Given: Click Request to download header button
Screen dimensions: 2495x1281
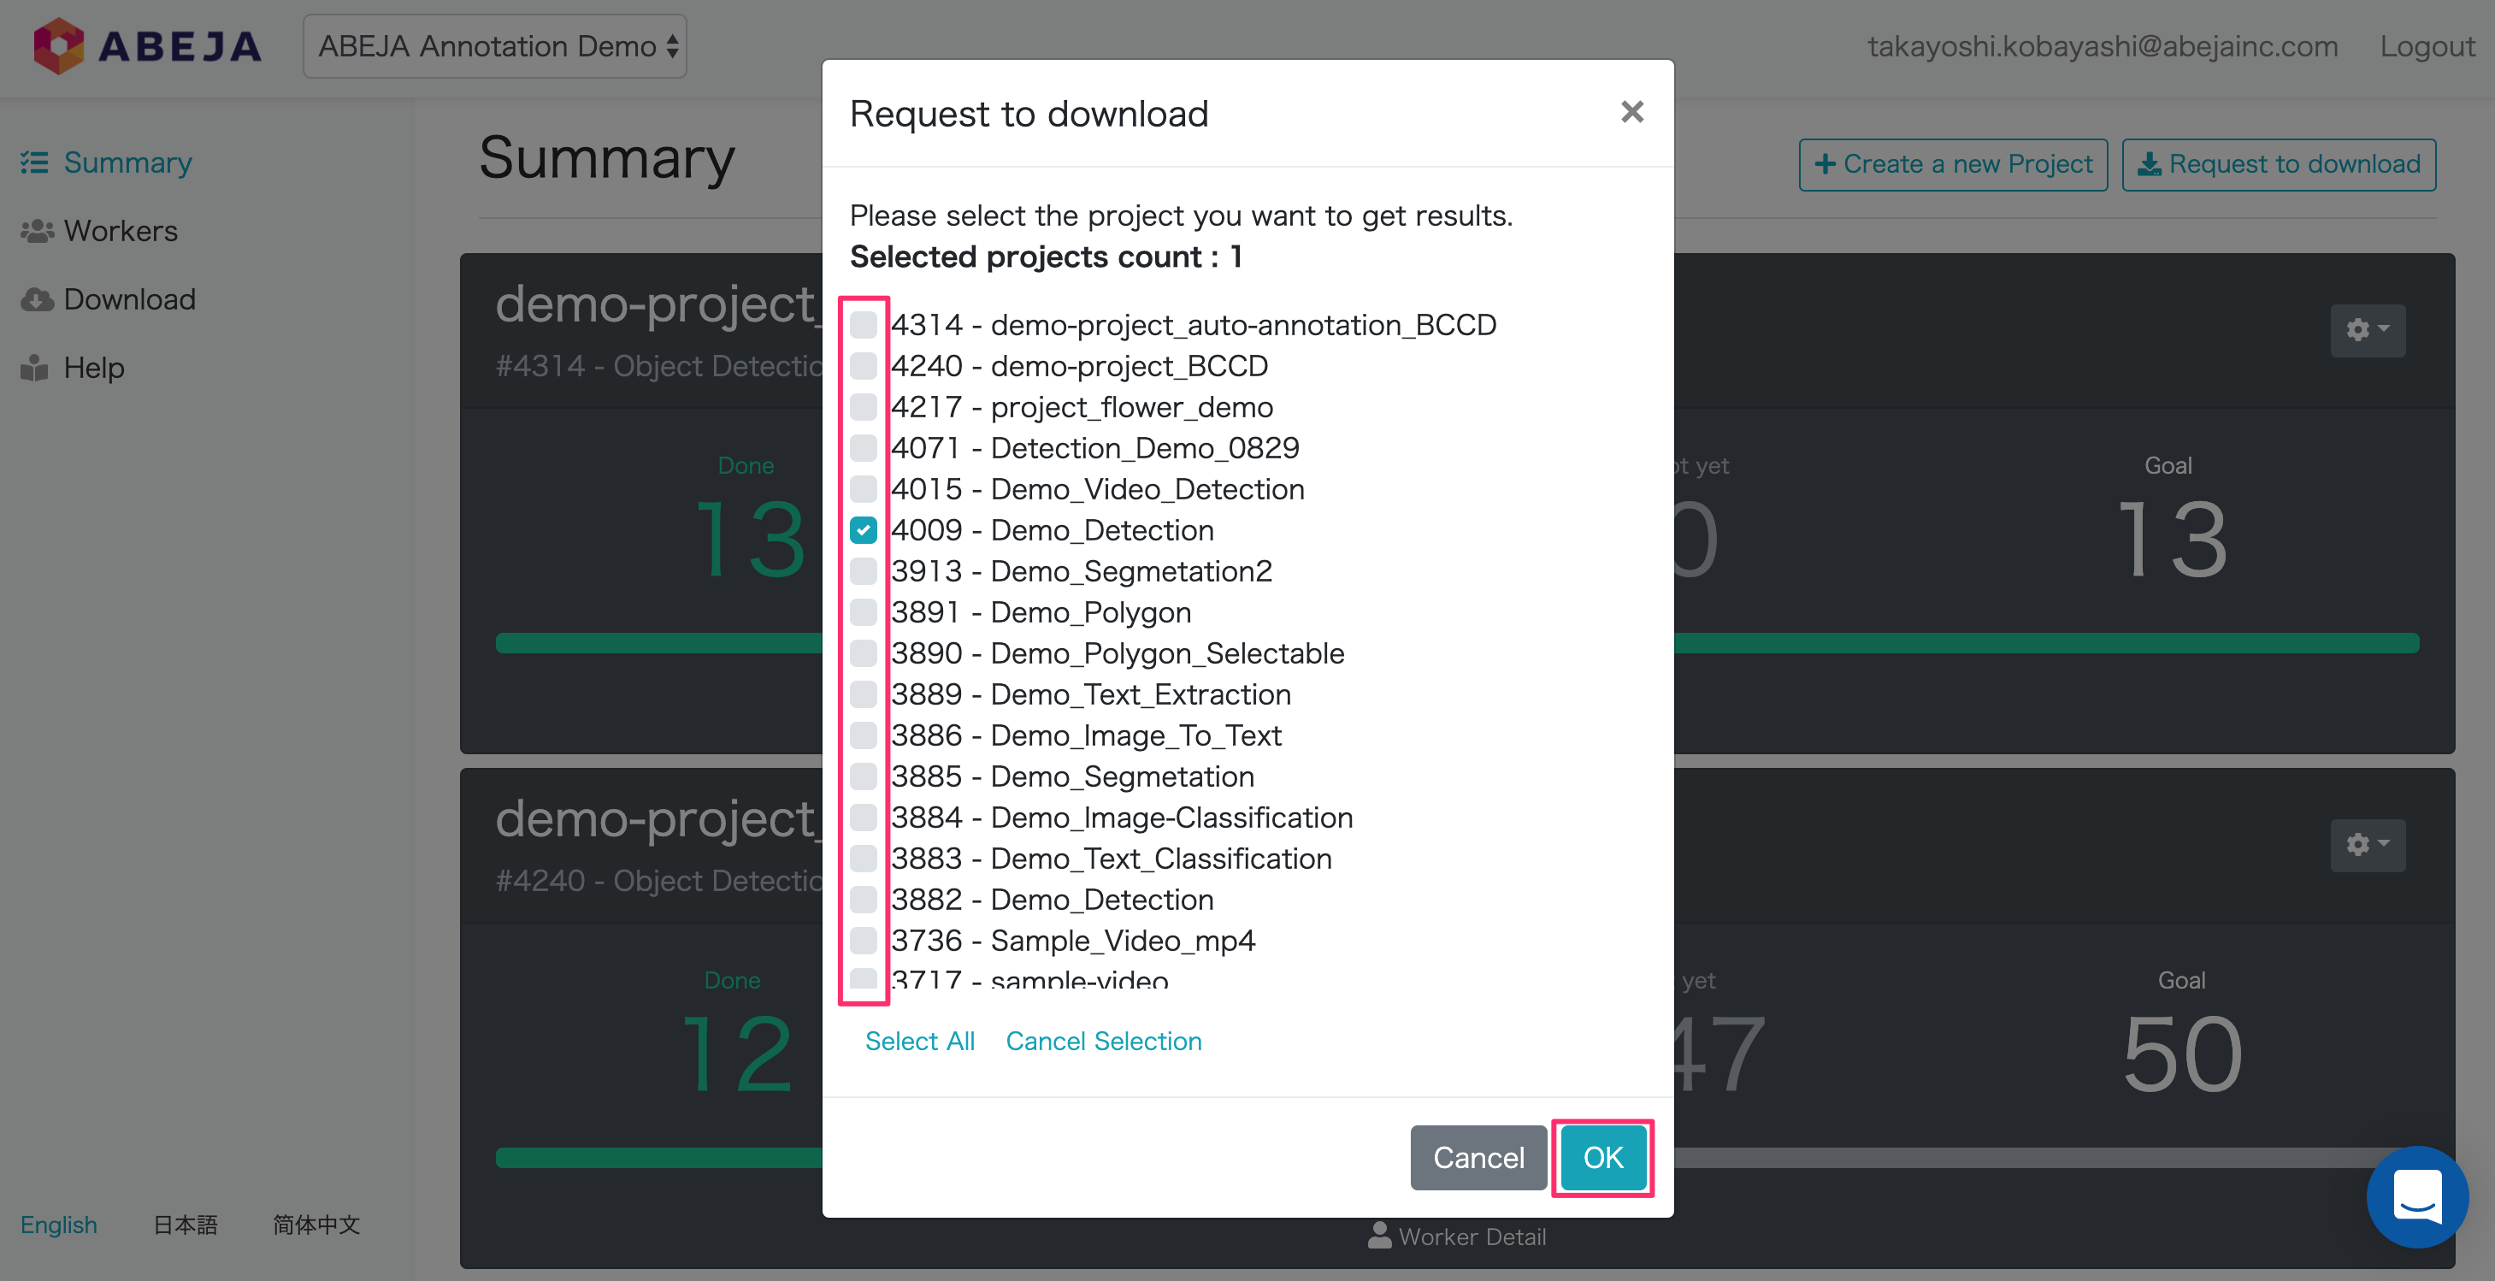Looking at the screenshot, I should point(2278,165).
